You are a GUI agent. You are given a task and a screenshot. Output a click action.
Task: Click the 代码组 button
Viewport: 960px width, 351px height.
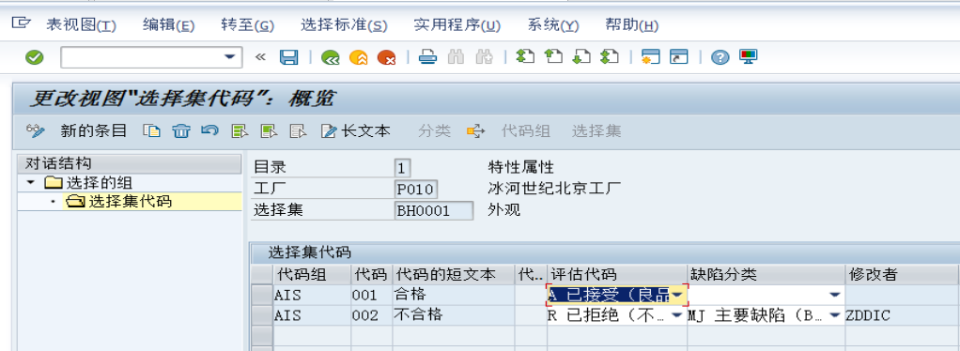coord(525,130)
